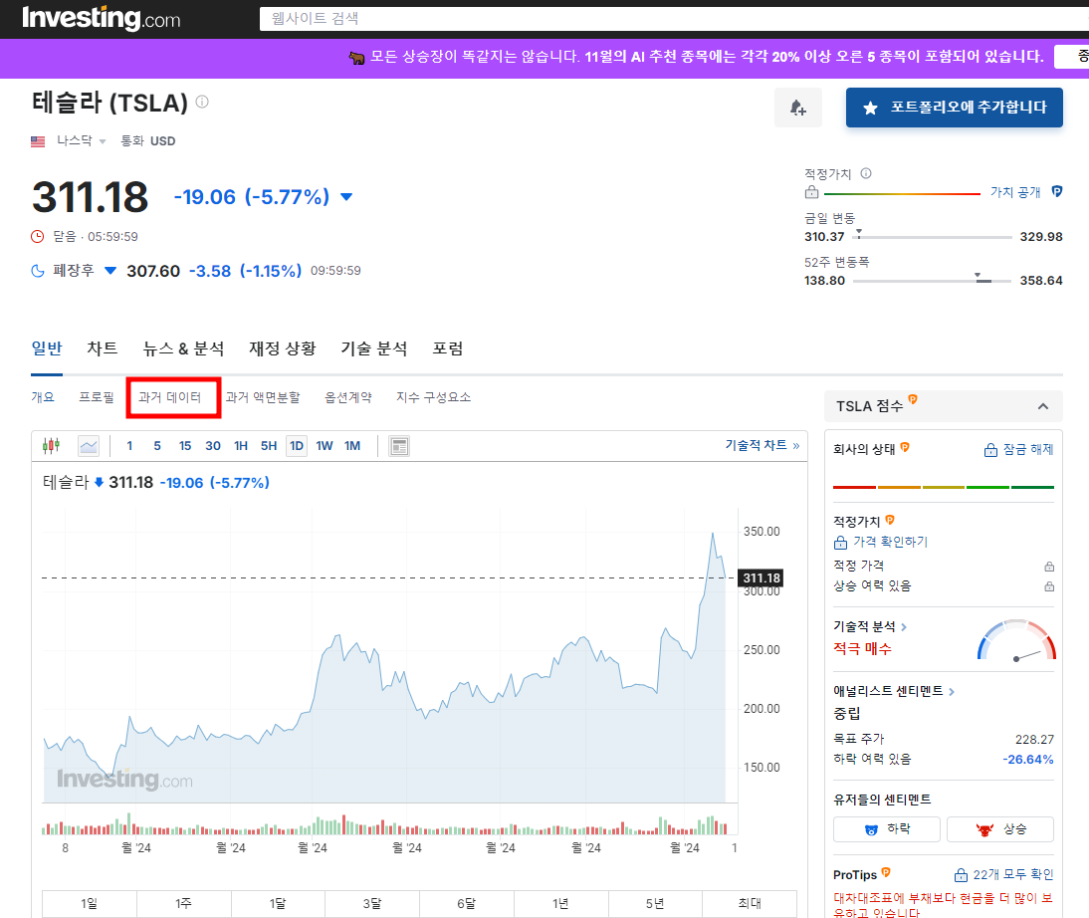
Task: Click the 웹사이트 검색 search field
Action: (x=674, y=19)
